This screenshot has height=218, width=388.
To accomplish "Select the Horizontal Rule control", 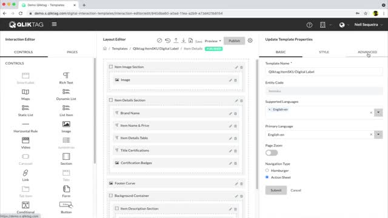I will point(25,127).
